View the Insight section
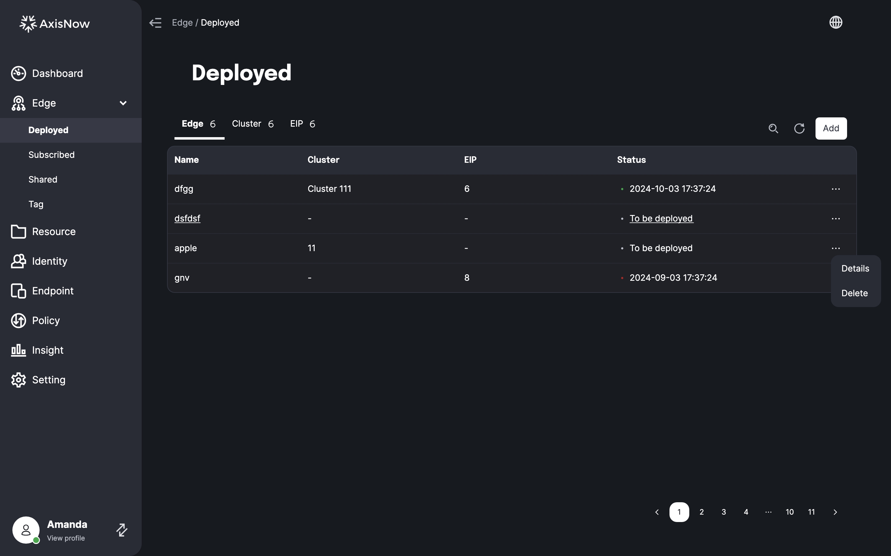 point(48,350)
